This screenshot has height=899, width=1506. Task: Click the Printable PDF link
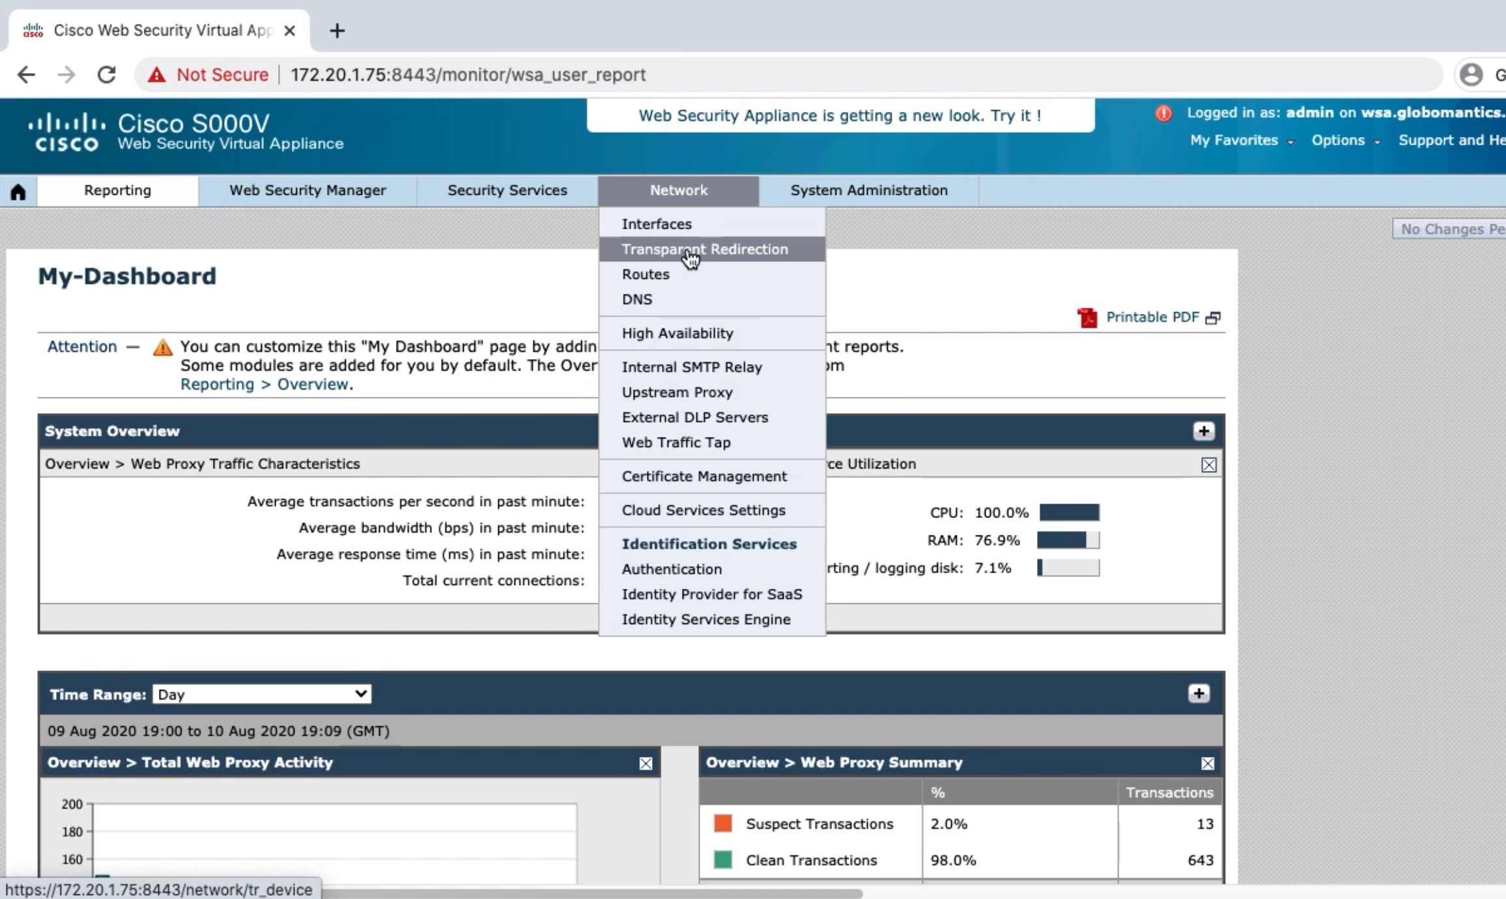click(1152, 317)
